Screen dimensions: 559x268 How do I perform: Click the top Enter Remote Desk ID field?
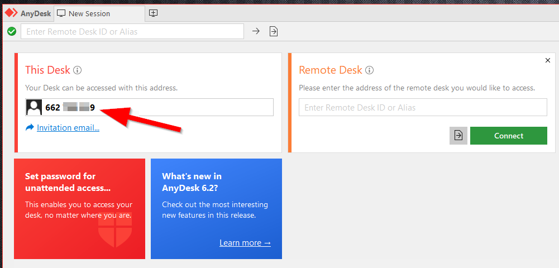pyautogui.click(x=132, y=32)
